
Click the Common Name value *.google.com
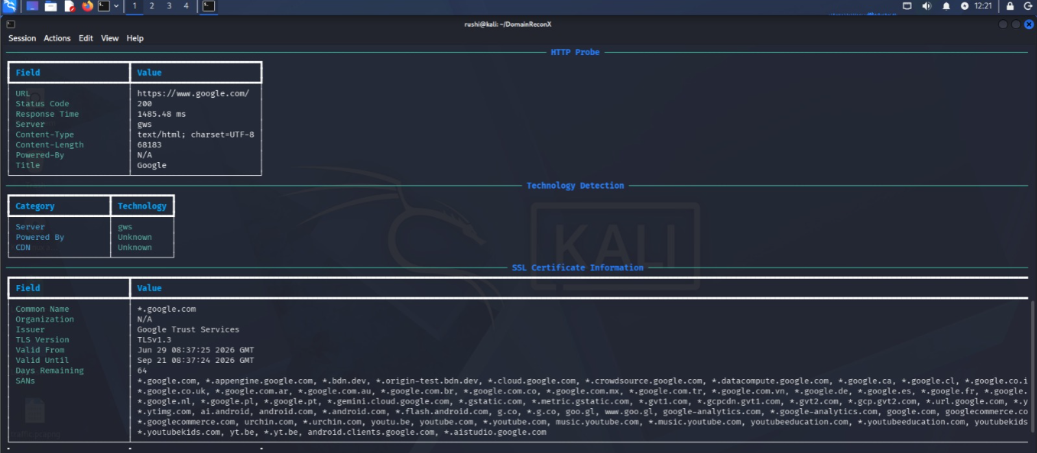(166, 309)
